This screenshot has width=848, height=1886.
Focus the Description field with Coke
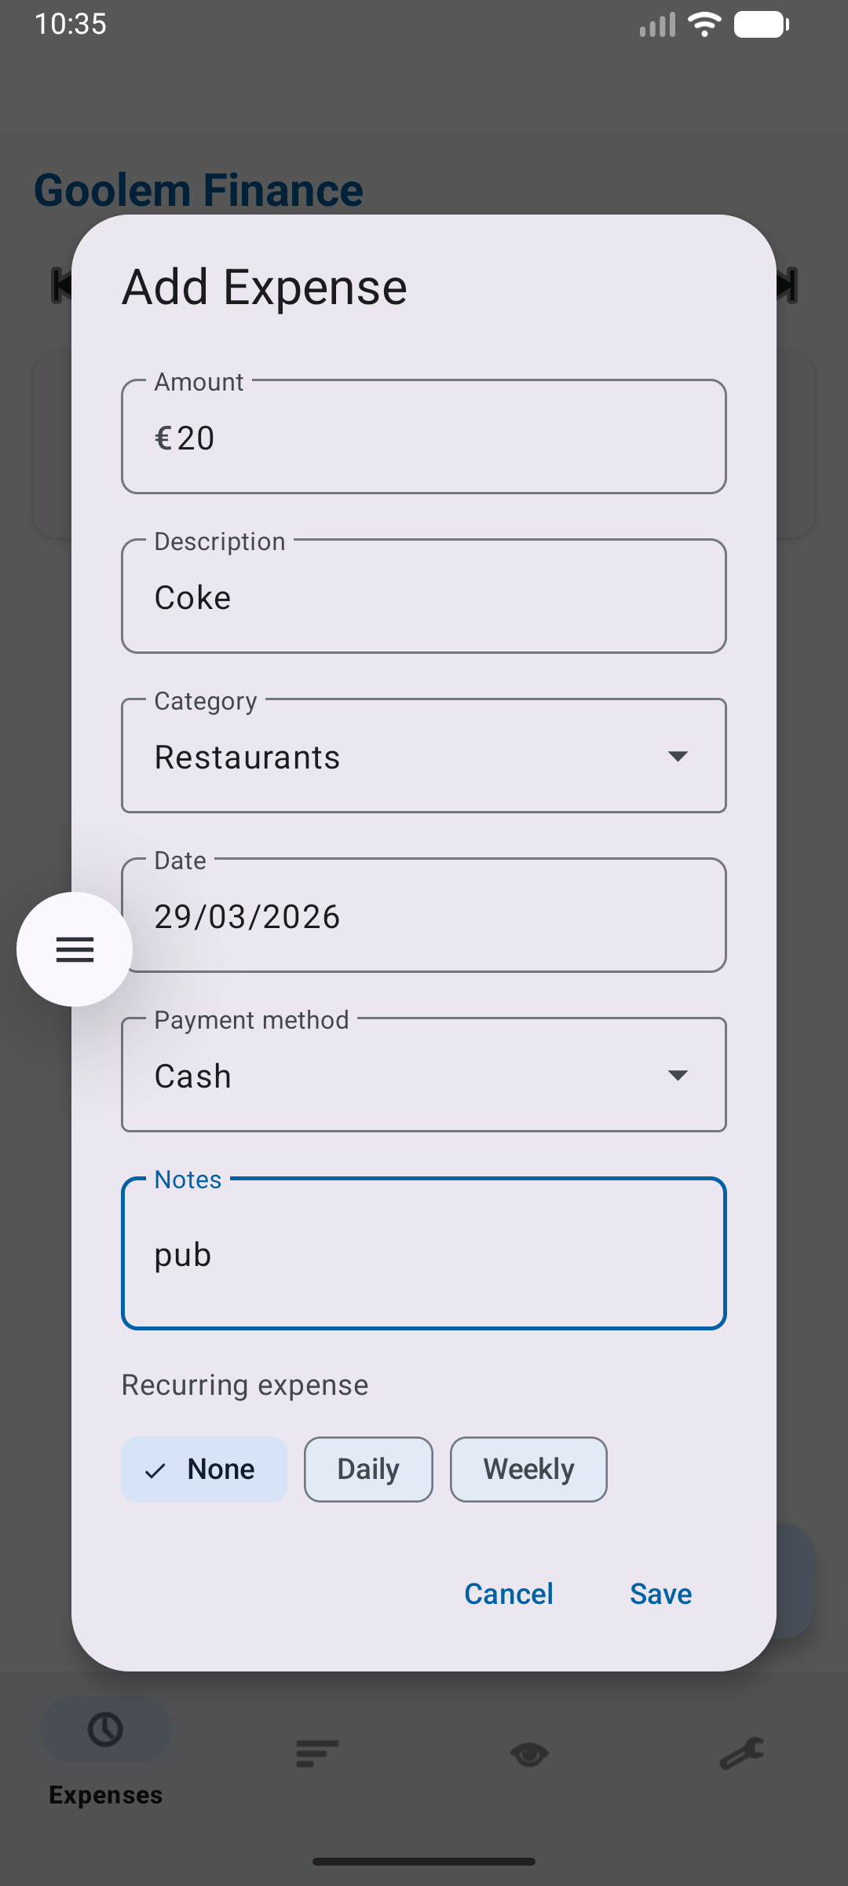pos(424,596)
